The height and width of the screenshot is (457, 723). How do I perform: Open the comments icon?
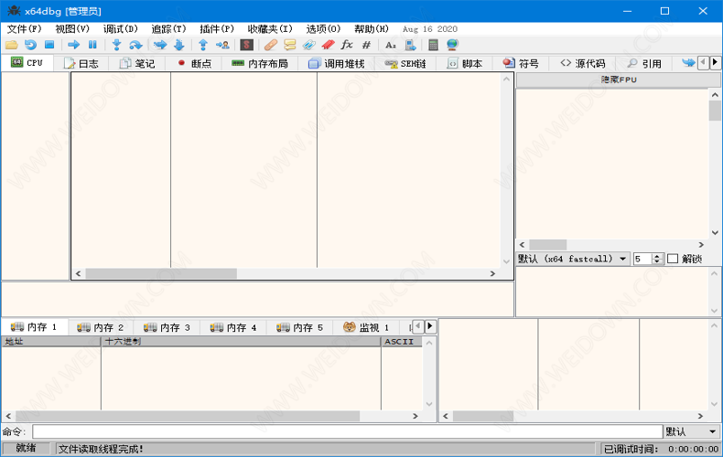pyautogui.click(x=289, y=45)
